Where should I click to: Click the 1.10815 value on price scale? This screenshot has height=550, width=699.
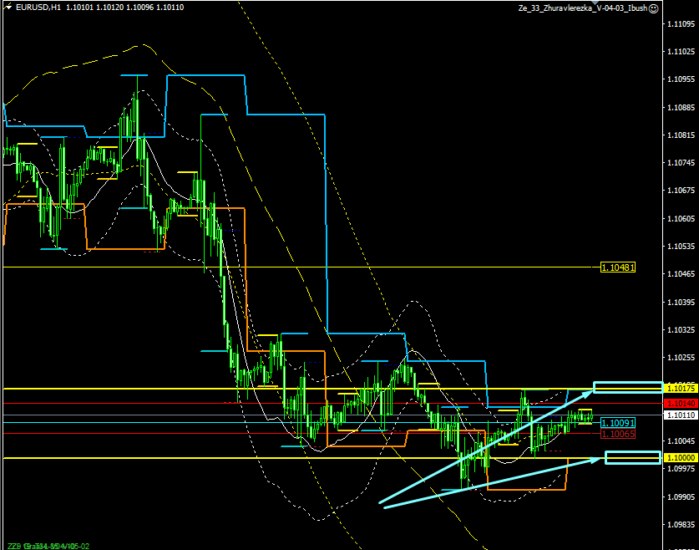[681, 135]
